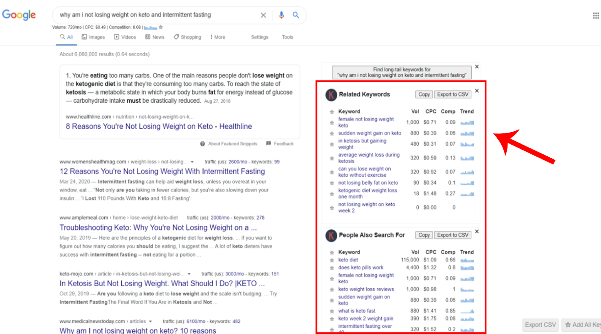
Task: Click Find long-tail keywords button
Action: [402, 72]
